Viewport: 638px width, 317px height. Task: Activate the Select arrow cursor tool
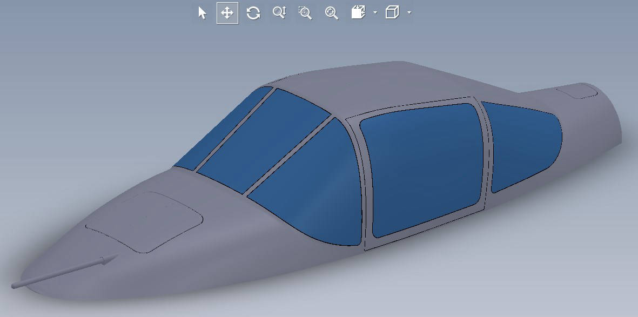point(203,13)
